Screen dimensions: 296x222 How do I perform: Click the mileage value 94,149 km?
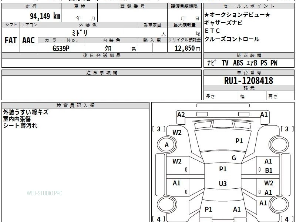[x=45, y=16]
